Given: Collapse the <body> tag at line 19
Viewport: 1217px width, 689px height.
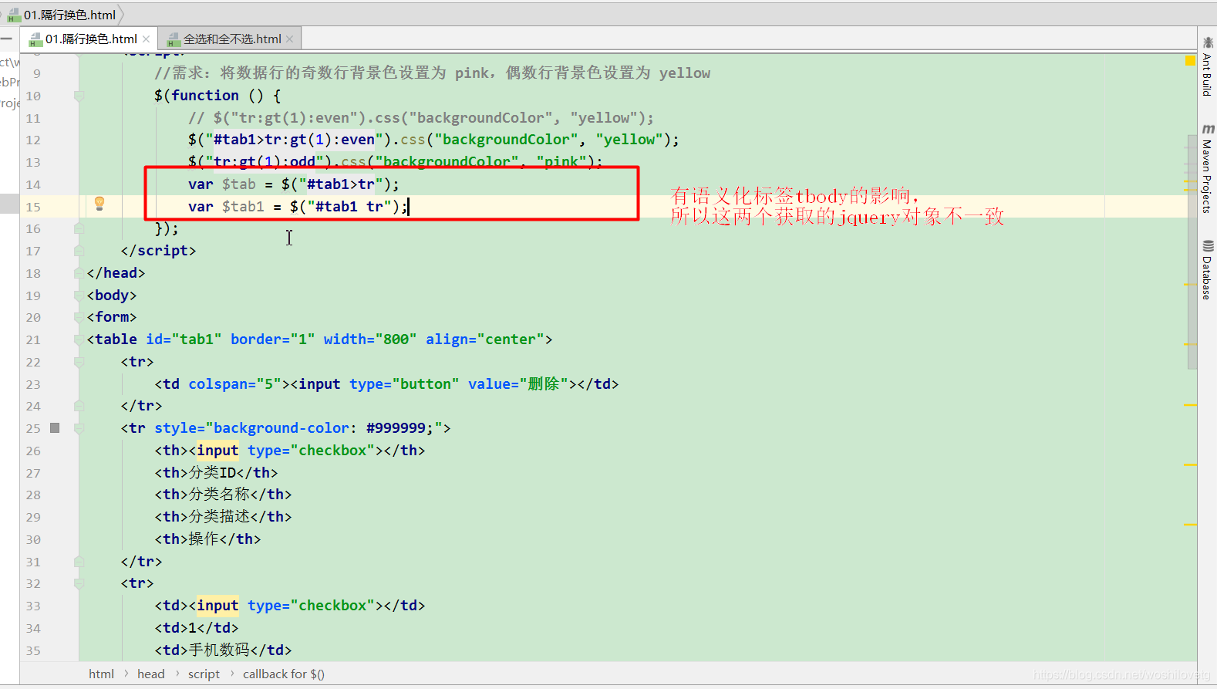Looking at the screenshot, I should [79, 296].
